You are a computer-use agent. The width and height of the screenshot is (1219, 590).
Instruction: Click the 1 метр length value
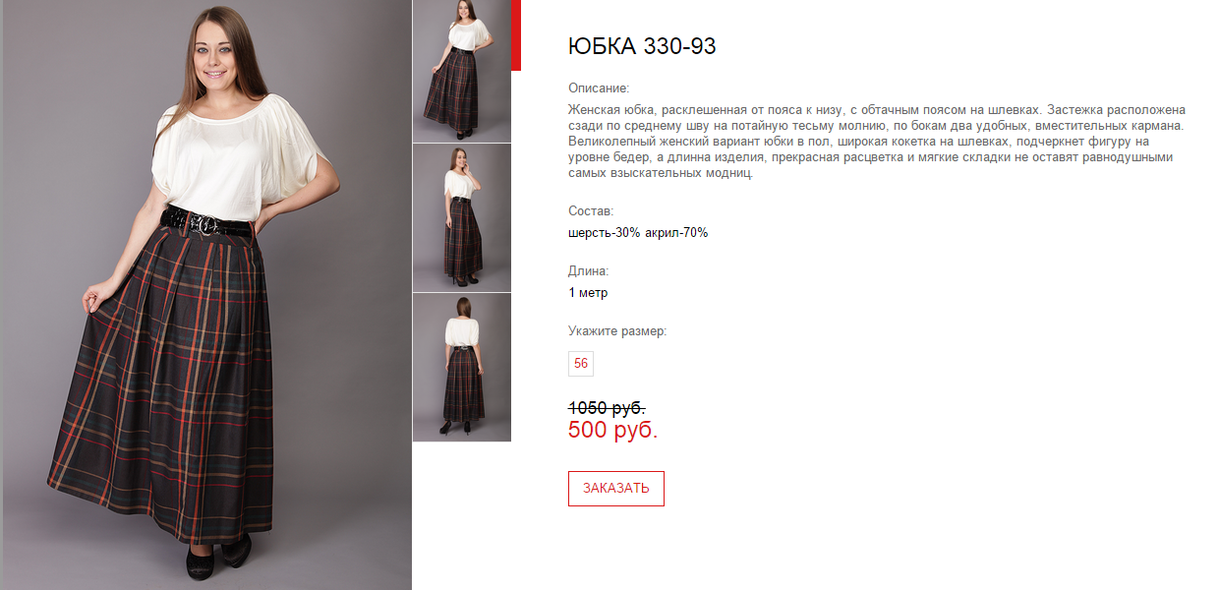pyautogui.click(x=588, y=292)
